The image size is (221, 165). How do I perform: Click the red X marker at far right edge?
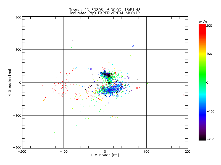(184, 95)
